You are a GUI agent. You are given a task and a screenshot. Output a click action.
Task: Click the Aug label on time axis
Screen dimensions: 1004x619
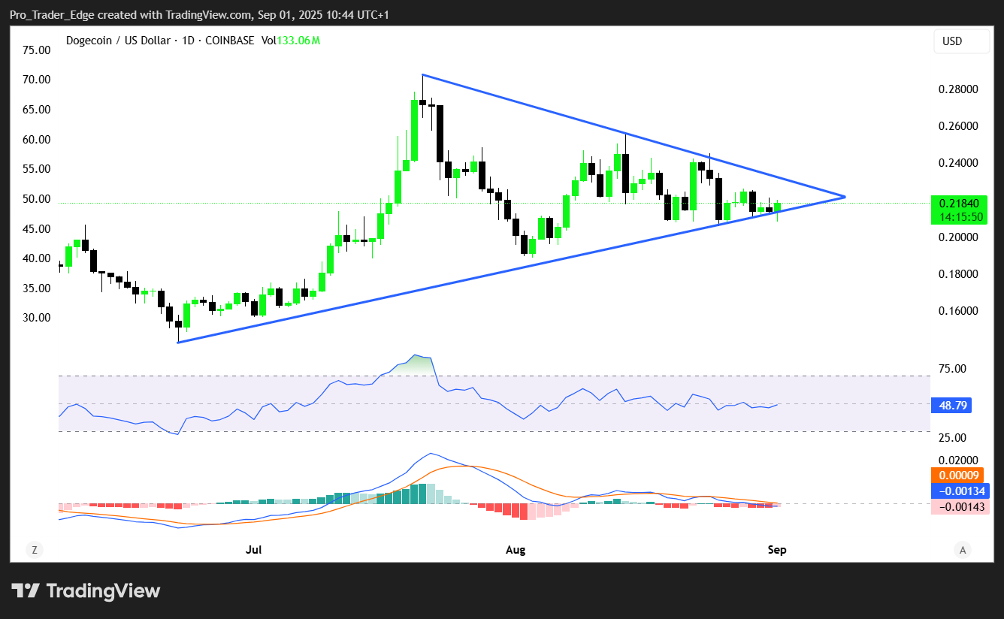coord(516,550)
